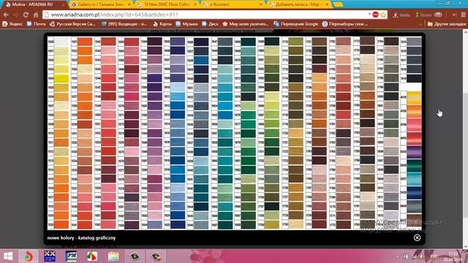
Task: Open the browser main menu icon
Action: 463,15
